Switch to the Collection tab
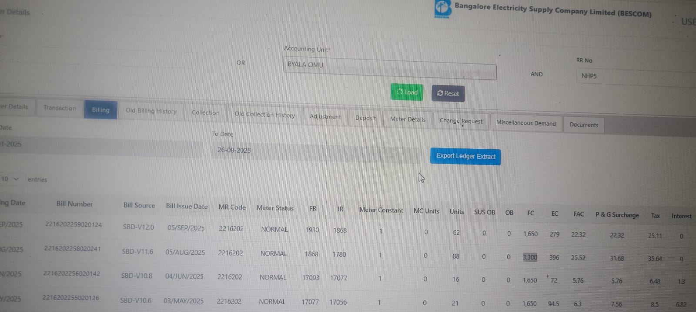This screenshot has width=696, height=312. point(206,113)
